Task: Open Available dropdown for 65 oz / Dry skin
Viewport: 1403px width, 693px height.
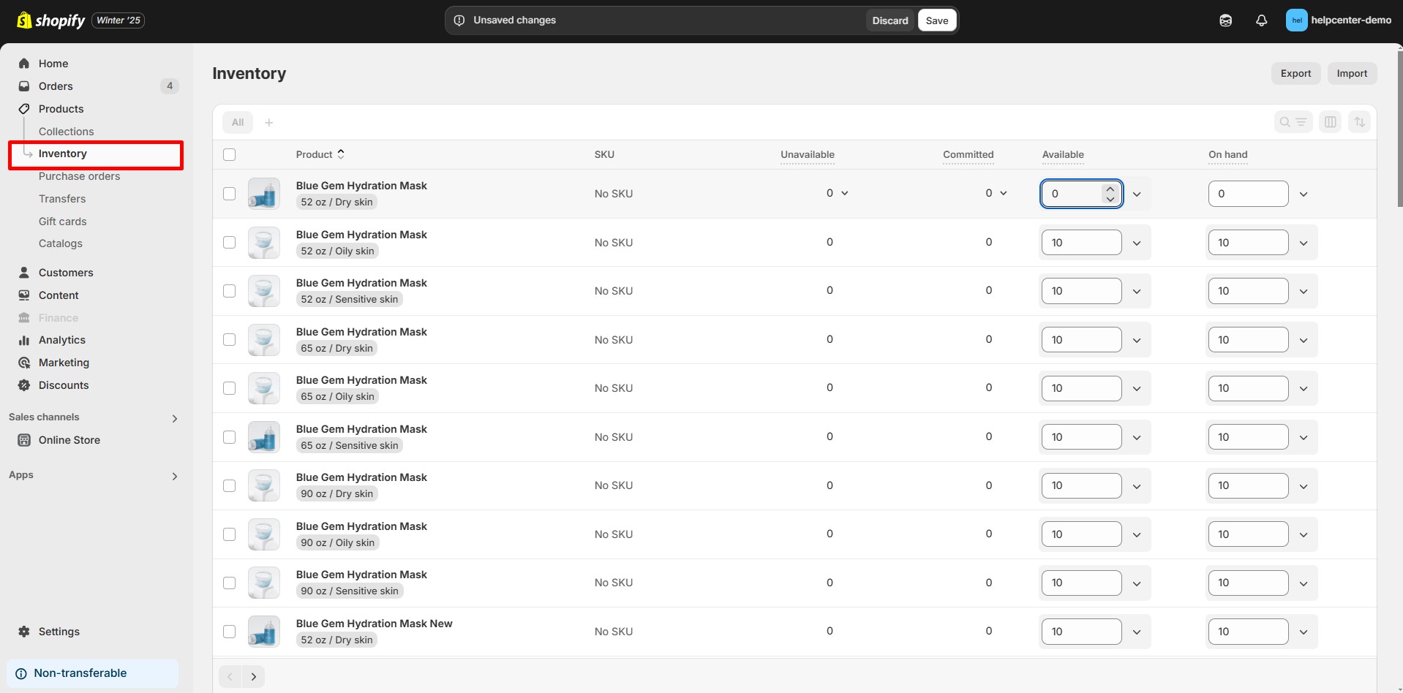Action: [x=1137, y=340]
